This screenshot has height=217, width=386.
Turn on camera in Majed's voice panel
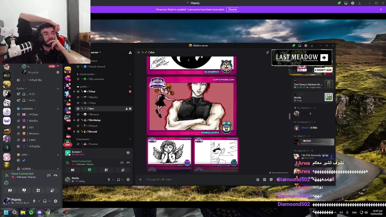pos(10,190)
